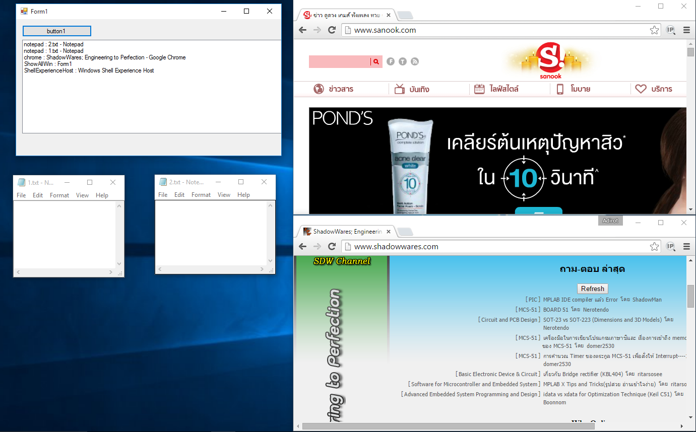The width and height of the screenshot is (696, 432).
Task: Click the notepad icon in 2.txt title bar
Action: coord(163,182)
